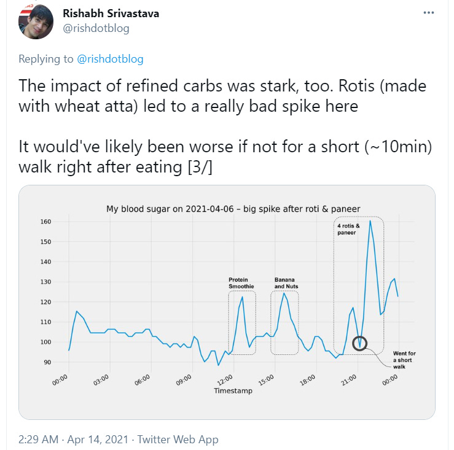Viewport: 454px width, 450px height.
Task: Click the 2:29 AM · Apr 14, 2021 timestamp
Action: point(73,440)
